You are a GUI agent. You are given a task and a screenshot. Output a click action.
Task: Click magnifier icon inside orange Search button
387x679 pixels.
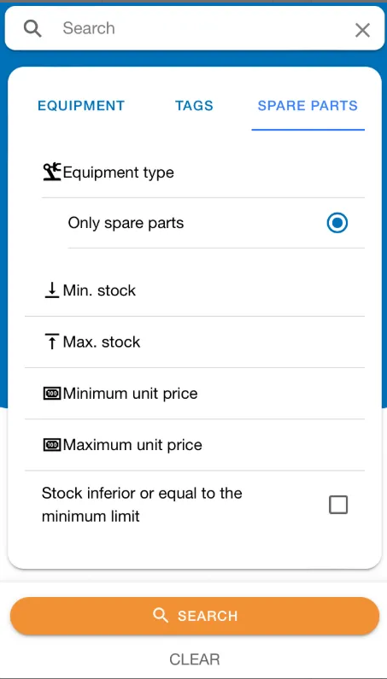click(161, 615)
